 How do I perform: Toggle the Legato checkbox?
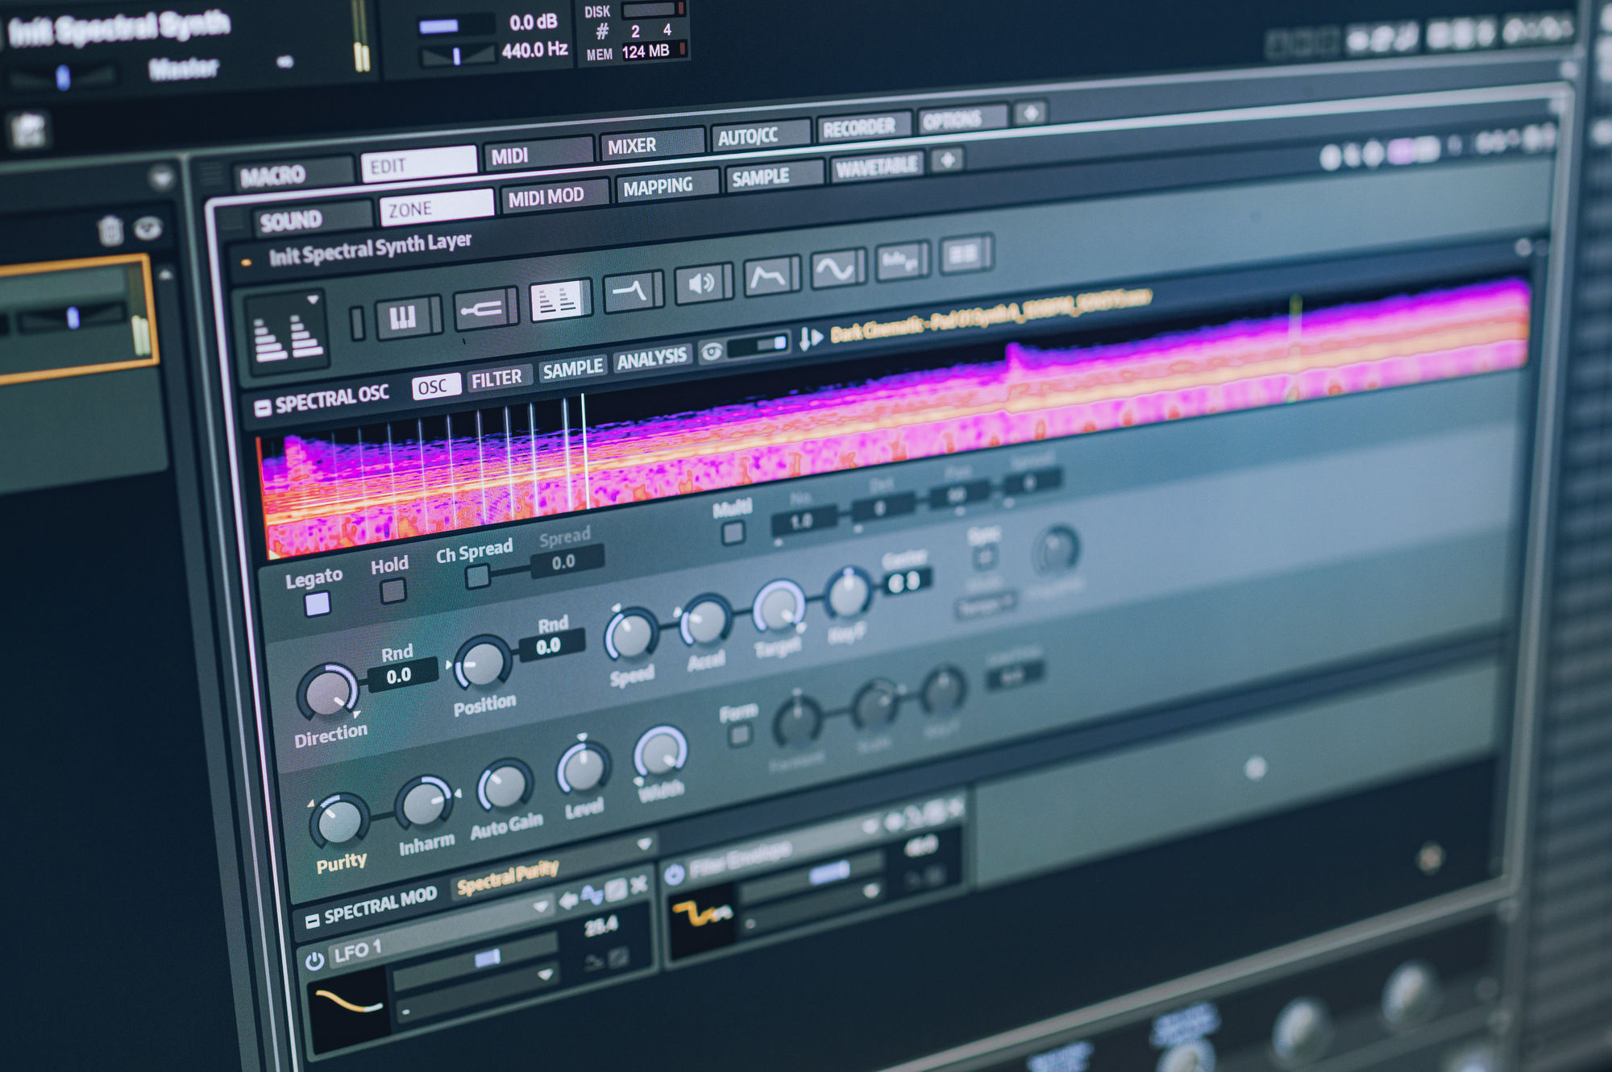(317, 604)
